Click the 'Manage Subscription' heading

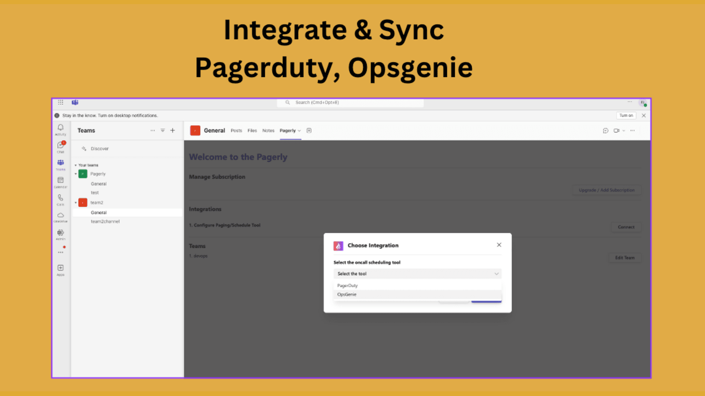coord(217,177)
